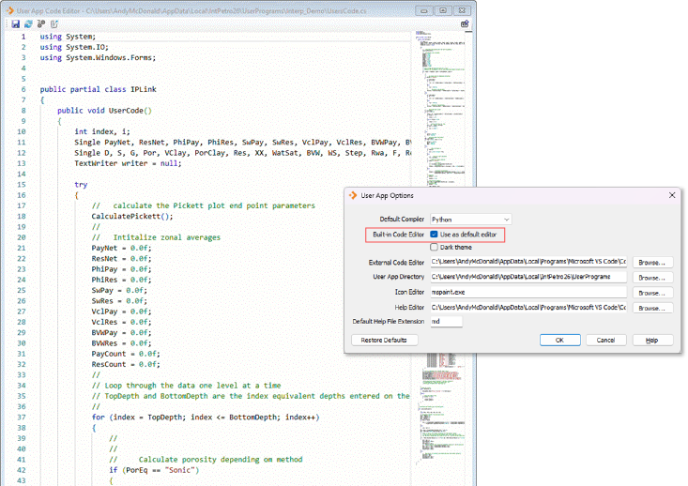The width and height of the screenshot is (688, 486).
Task: Click the refresh/reload icon in editor toolbar
Action: [28, 23]
